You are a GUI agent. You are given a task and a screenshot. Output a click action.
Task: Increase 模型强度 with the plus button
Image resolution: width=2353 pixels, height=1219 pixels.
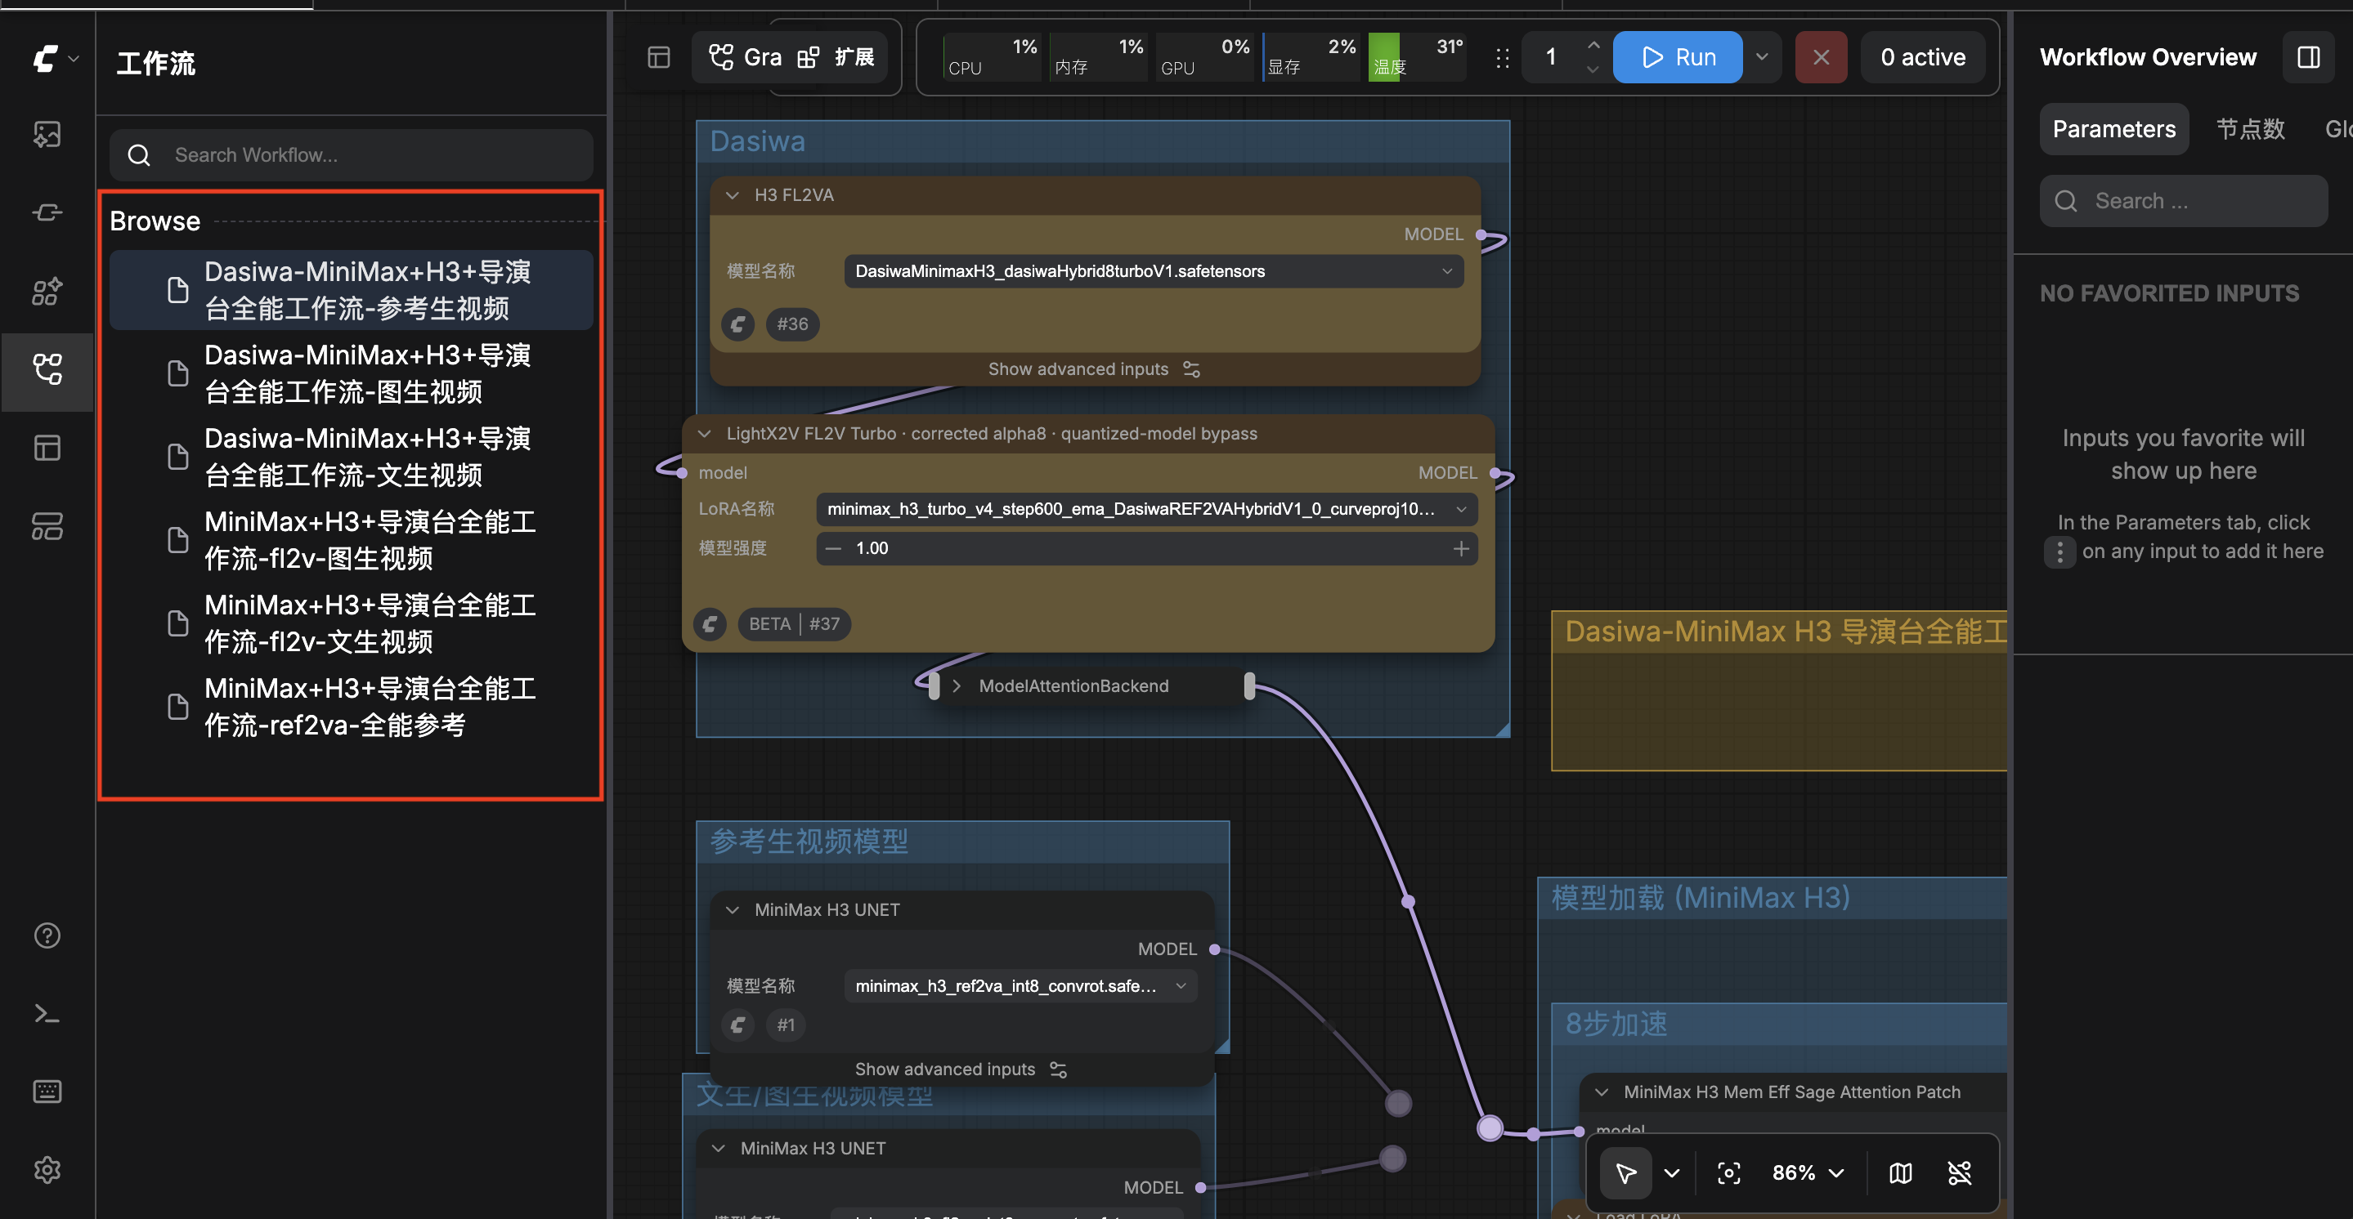(1462, 548)
